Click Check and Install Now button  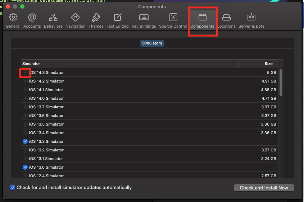(x=264, y=188)
